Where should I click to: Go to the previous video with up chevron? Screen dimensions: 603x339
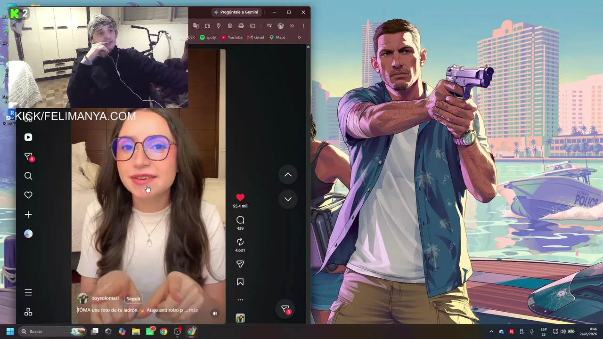point(288,175)
